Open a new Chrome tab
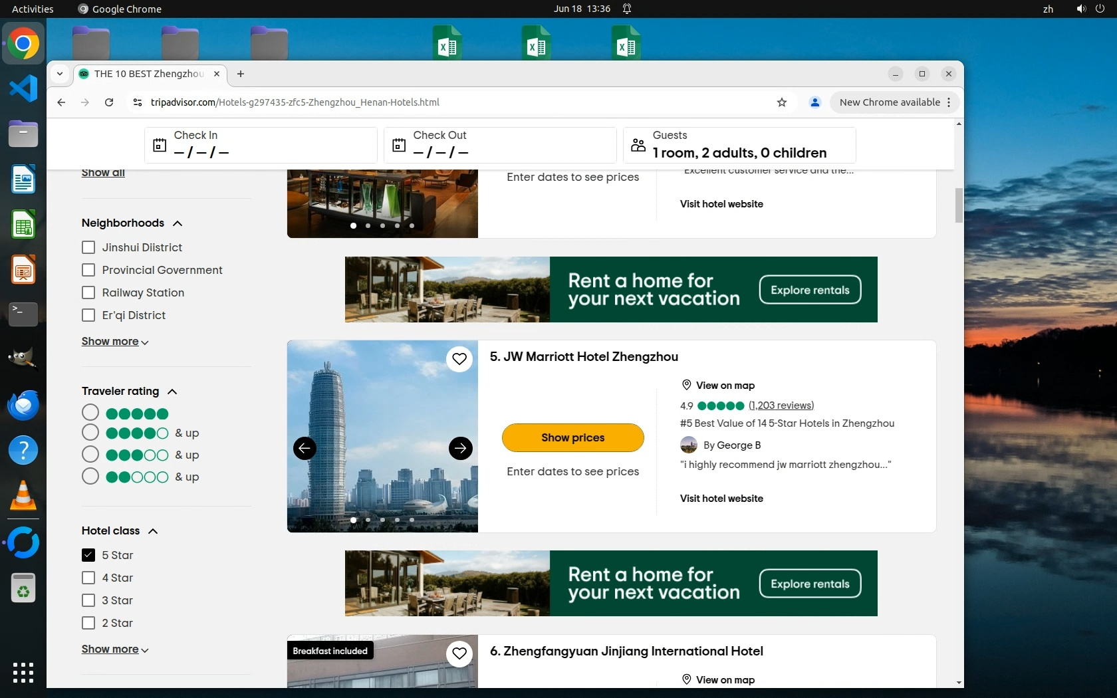The height and width of the screenshot is (698, 1117). (x=241, y=74)
